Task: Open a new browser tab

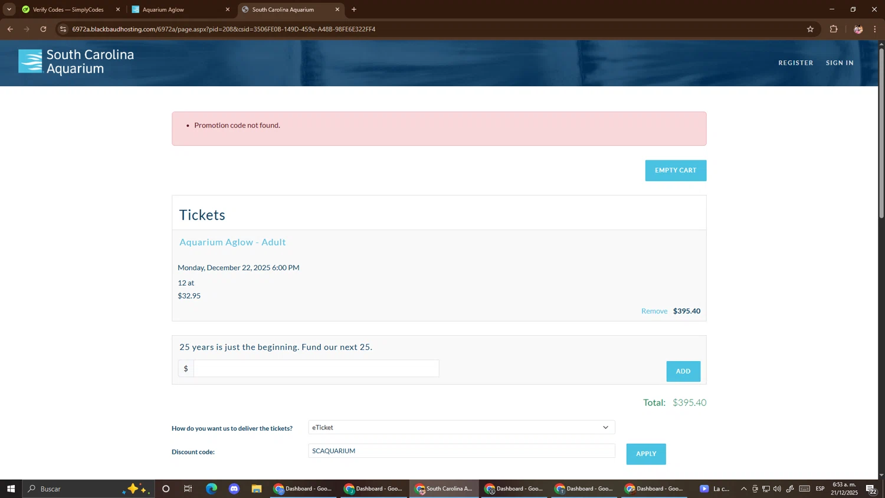Action: (354, 9)
